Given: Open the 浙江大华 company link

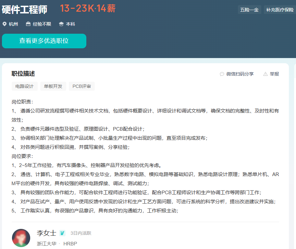Looking at the screenshot, I should (x=46, y=243).
